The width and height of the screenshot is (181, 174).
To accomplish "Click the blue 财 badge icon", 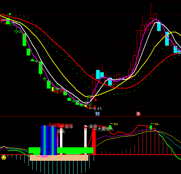I will (x=97, y=114).
